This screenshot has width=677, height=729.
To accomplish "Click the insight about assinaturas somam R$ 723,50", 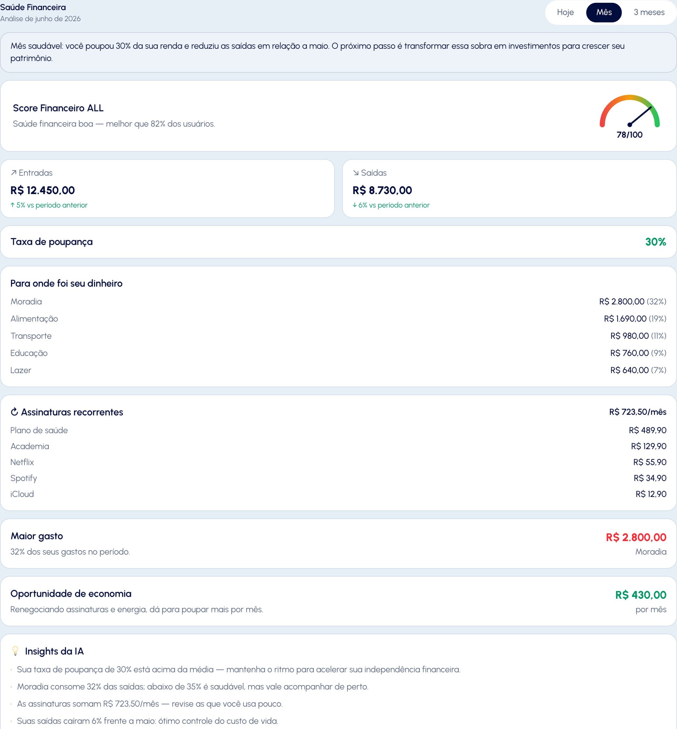I will pos(150,704).
